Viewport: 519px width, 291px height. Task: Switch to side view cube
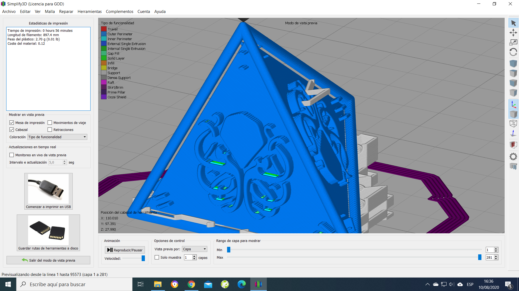(x=513, y=93)
